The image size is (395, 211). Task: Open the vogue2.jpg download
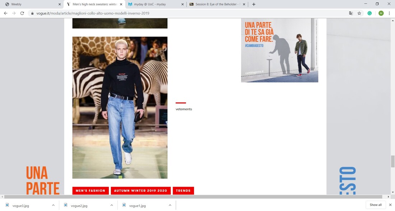79,206
